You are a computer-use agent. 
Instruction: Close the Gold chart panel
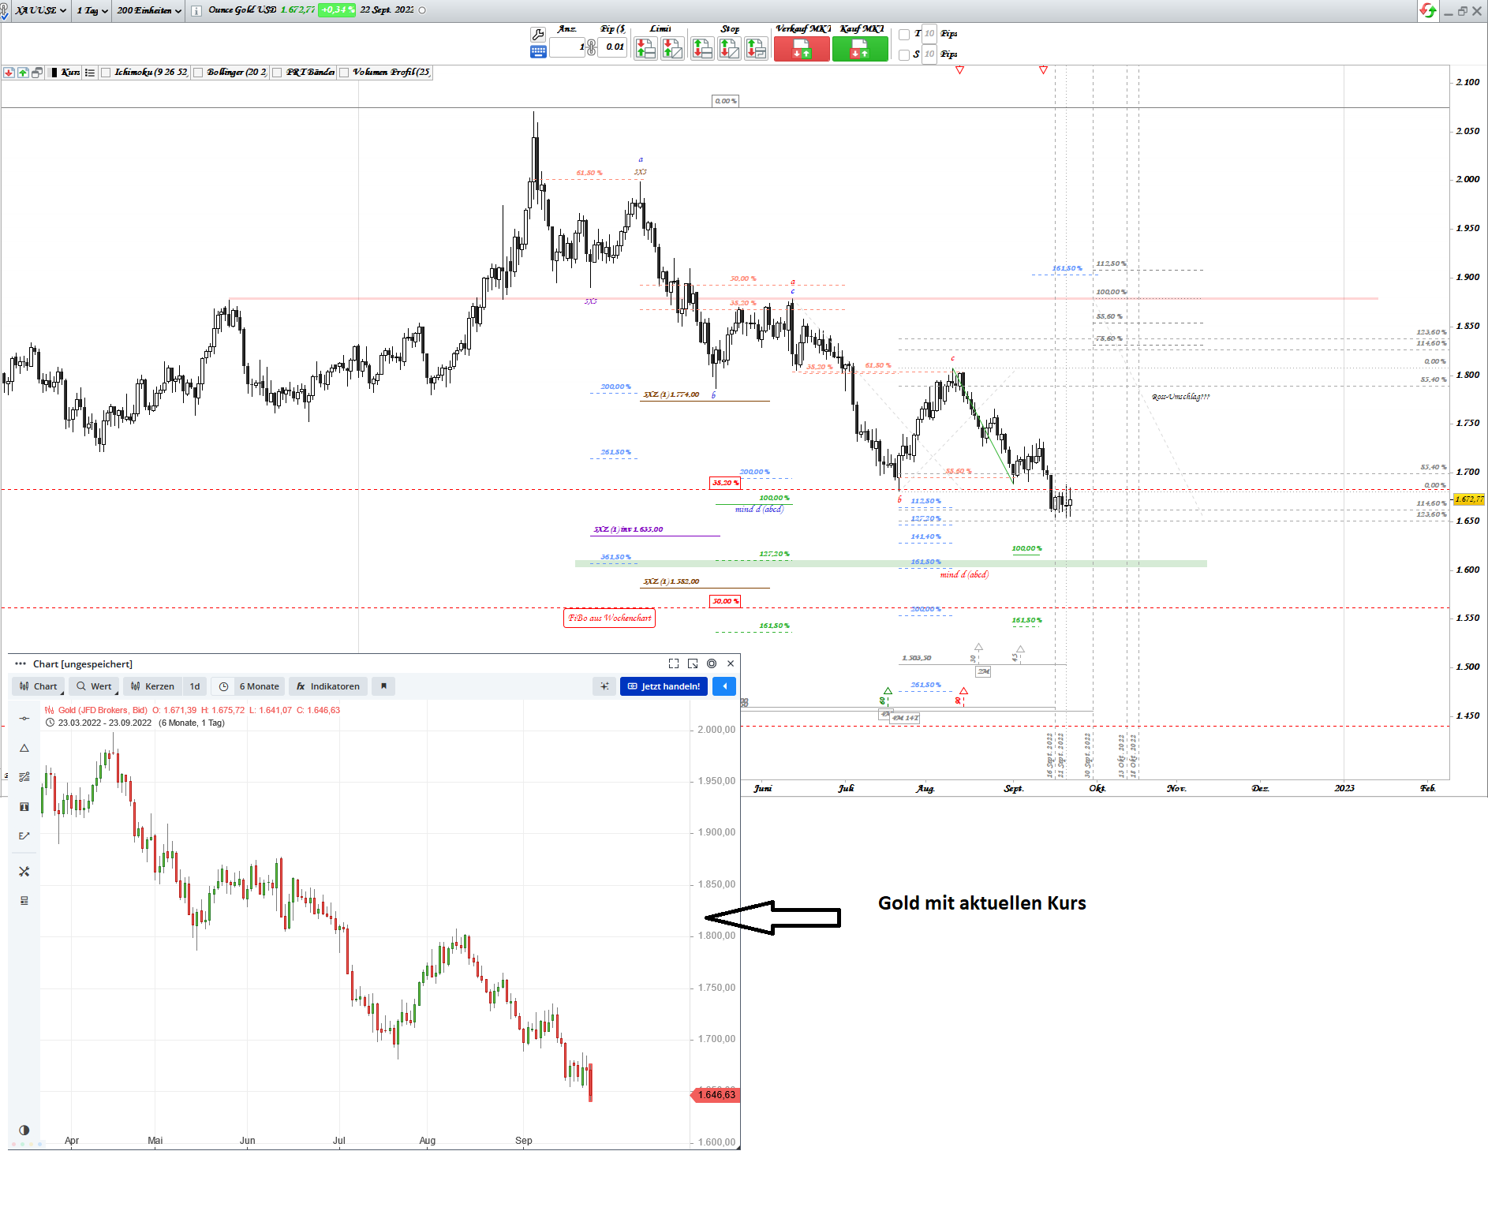click(x=731, y=663)
